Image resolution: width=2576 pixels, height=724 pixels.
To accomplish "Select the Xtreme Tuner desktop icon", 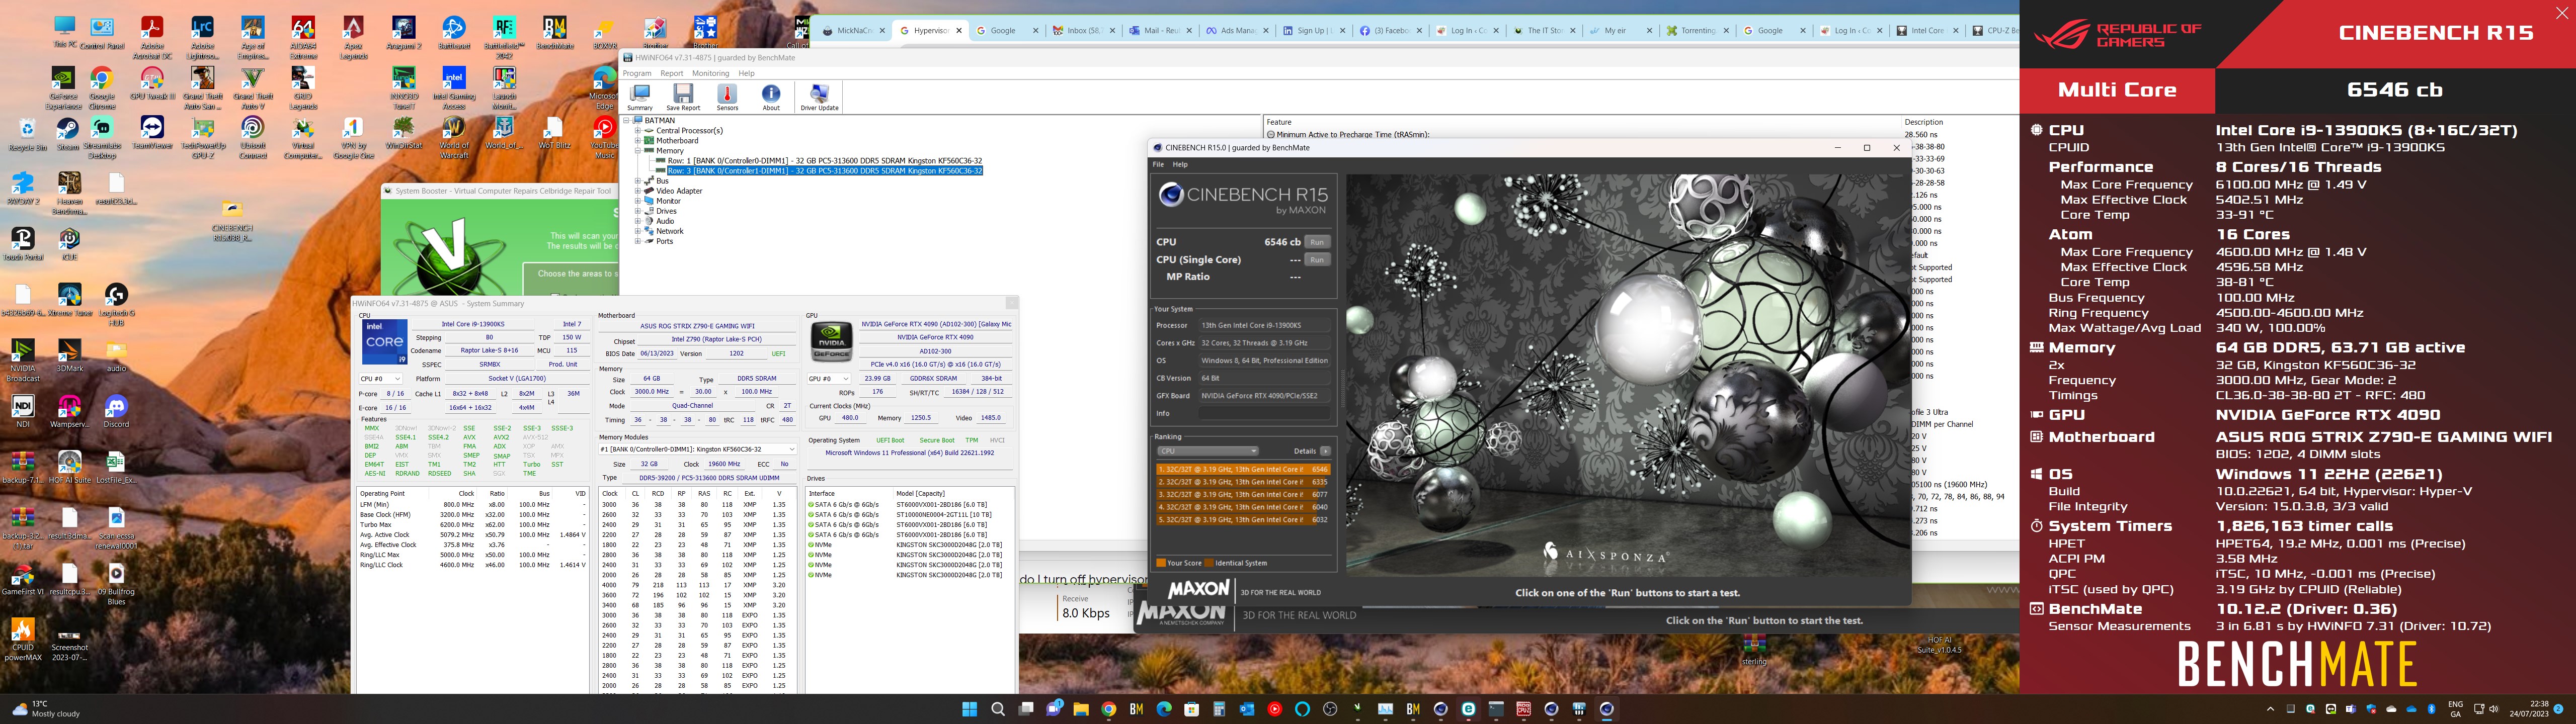I will tap(69, 299).
